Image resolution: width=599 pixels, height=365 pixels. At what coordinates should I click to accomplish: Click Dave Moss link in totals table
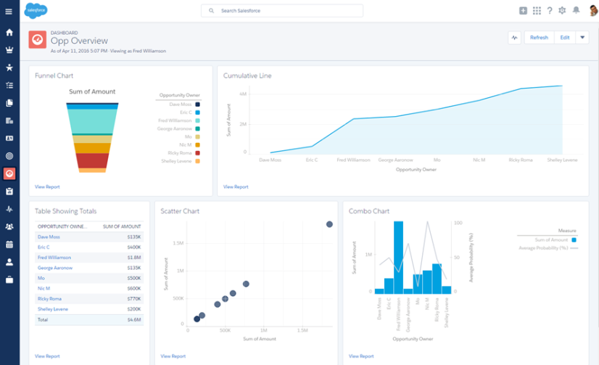coord(49,237)
